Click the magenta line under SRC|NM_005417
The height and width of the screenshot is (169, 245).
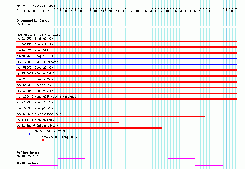127,158
